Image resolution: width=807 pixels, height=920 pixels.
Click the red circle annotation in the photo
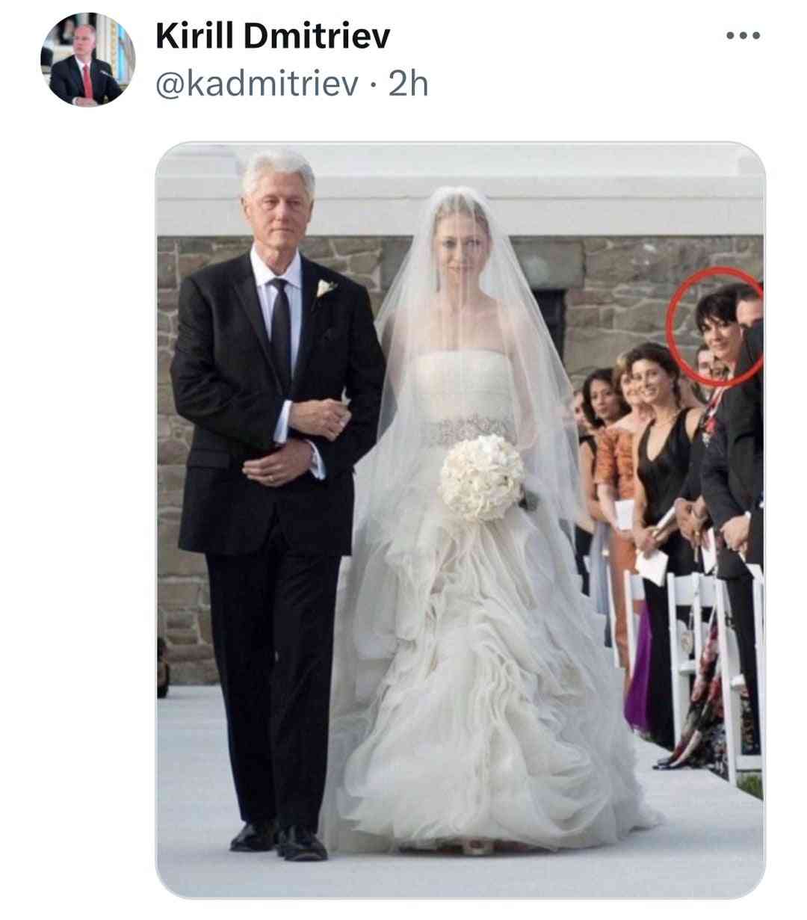[714, 327]
